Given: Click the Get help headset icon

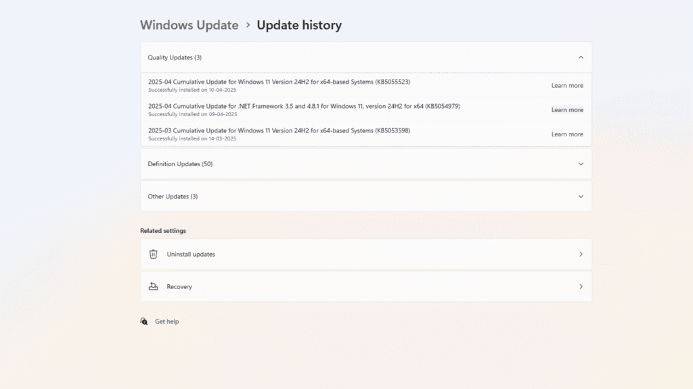Looking at the screenshot, I should 144,321.
